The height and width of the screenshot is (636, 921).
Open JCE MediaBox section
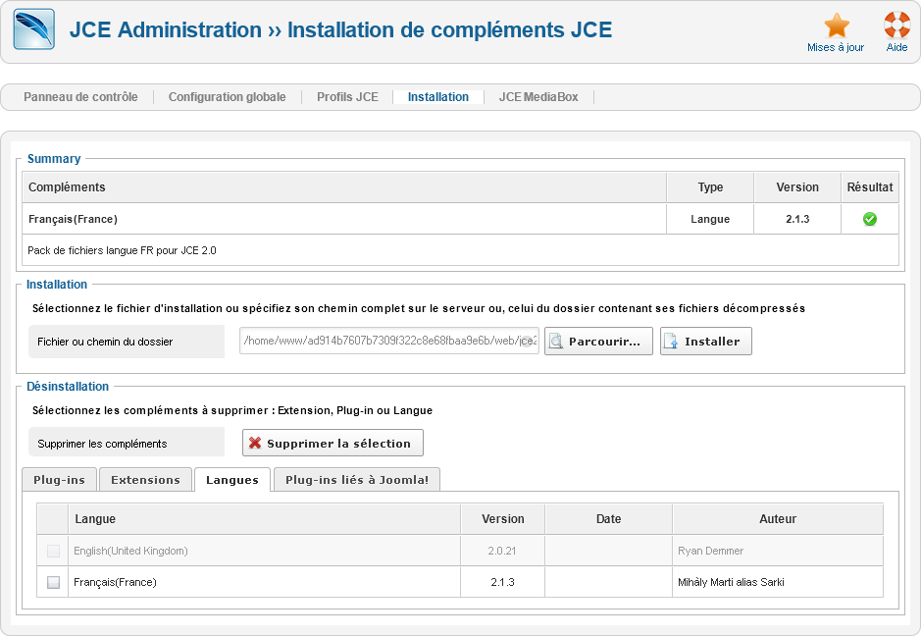coord(538,97)
